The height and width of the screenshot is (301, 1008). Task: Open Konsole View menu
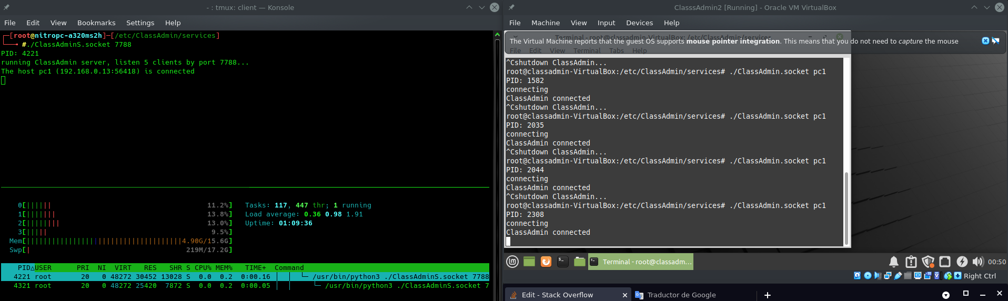click(58, 23)
